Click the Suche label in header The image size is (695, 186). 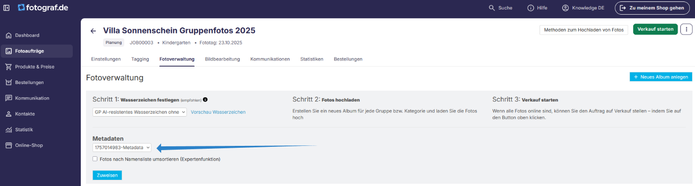(505, 8)
